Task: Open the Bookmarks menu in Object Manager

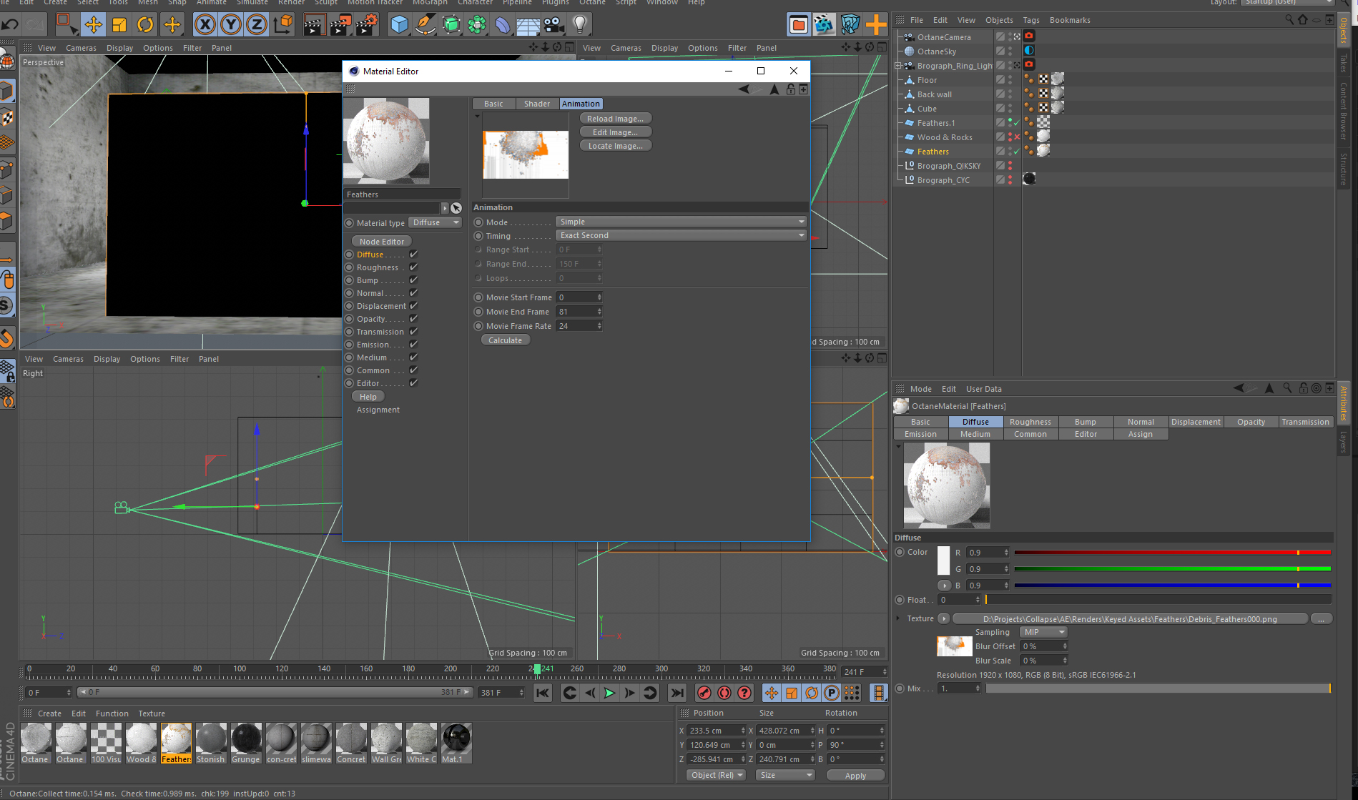Action: (x=1070, y=20)
